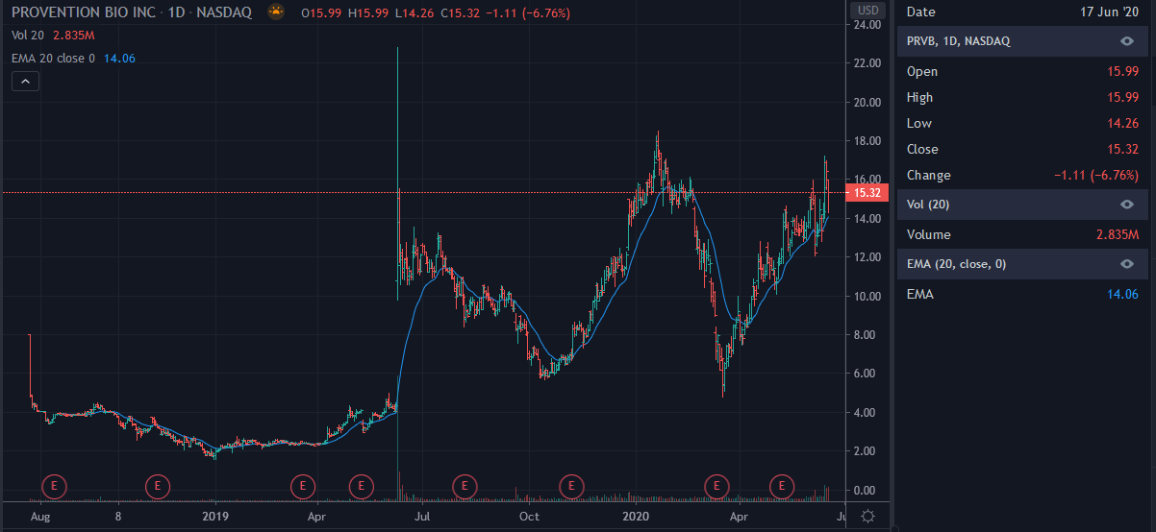This screenshot has width=1156, height=532.
Task: Select the EMA 14.06 value row
Action: point(1022,294)
